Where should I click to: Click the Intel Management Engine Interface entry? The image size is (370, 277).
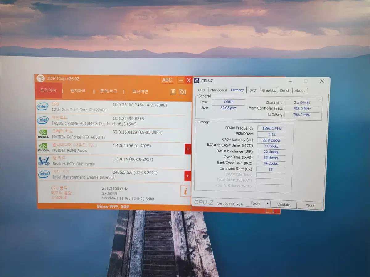pyautogui.click(x=84, y=177)
